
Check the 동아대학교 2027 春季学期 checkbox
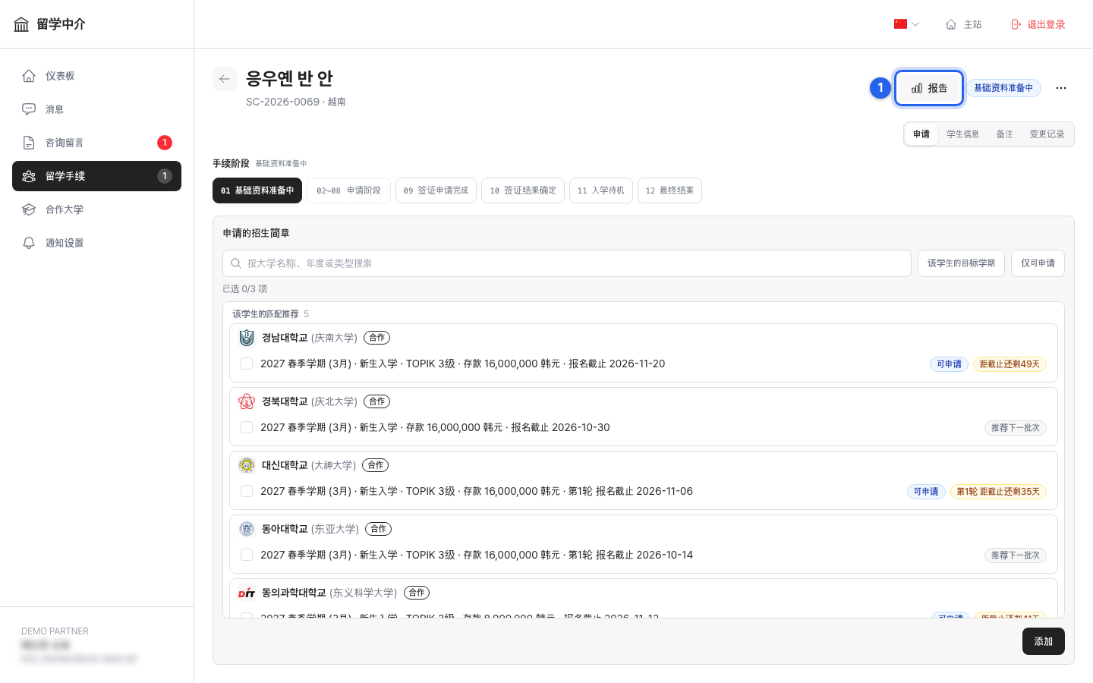click(247, 555)
